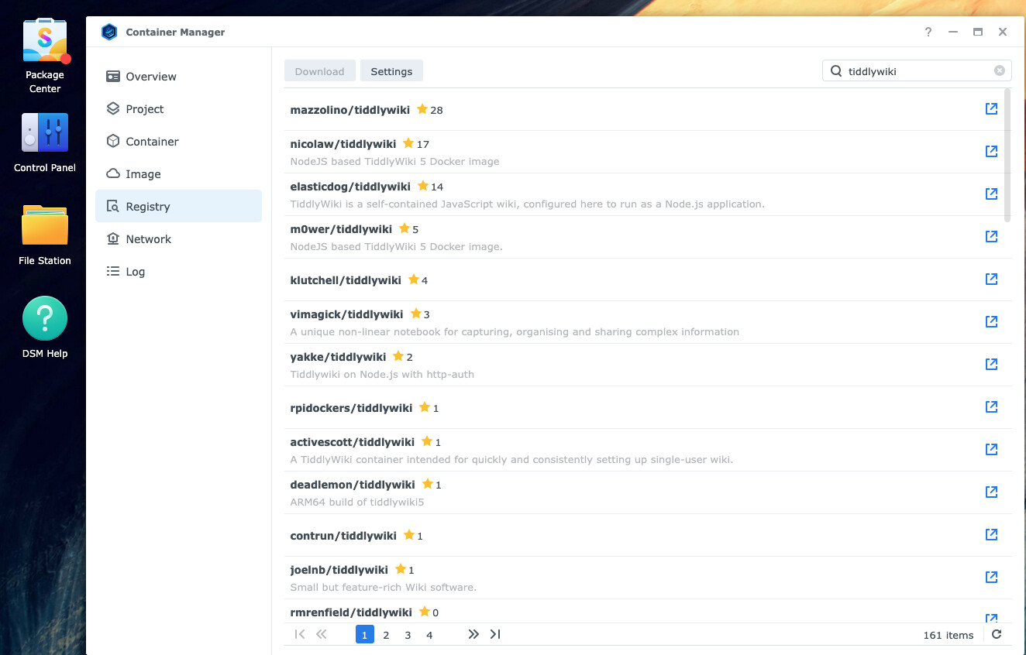Image resolution: width=1026 pixels, height=655 pixels.
Task: Open external link for activescott/tiddlywiki
Action: (991, 450)
